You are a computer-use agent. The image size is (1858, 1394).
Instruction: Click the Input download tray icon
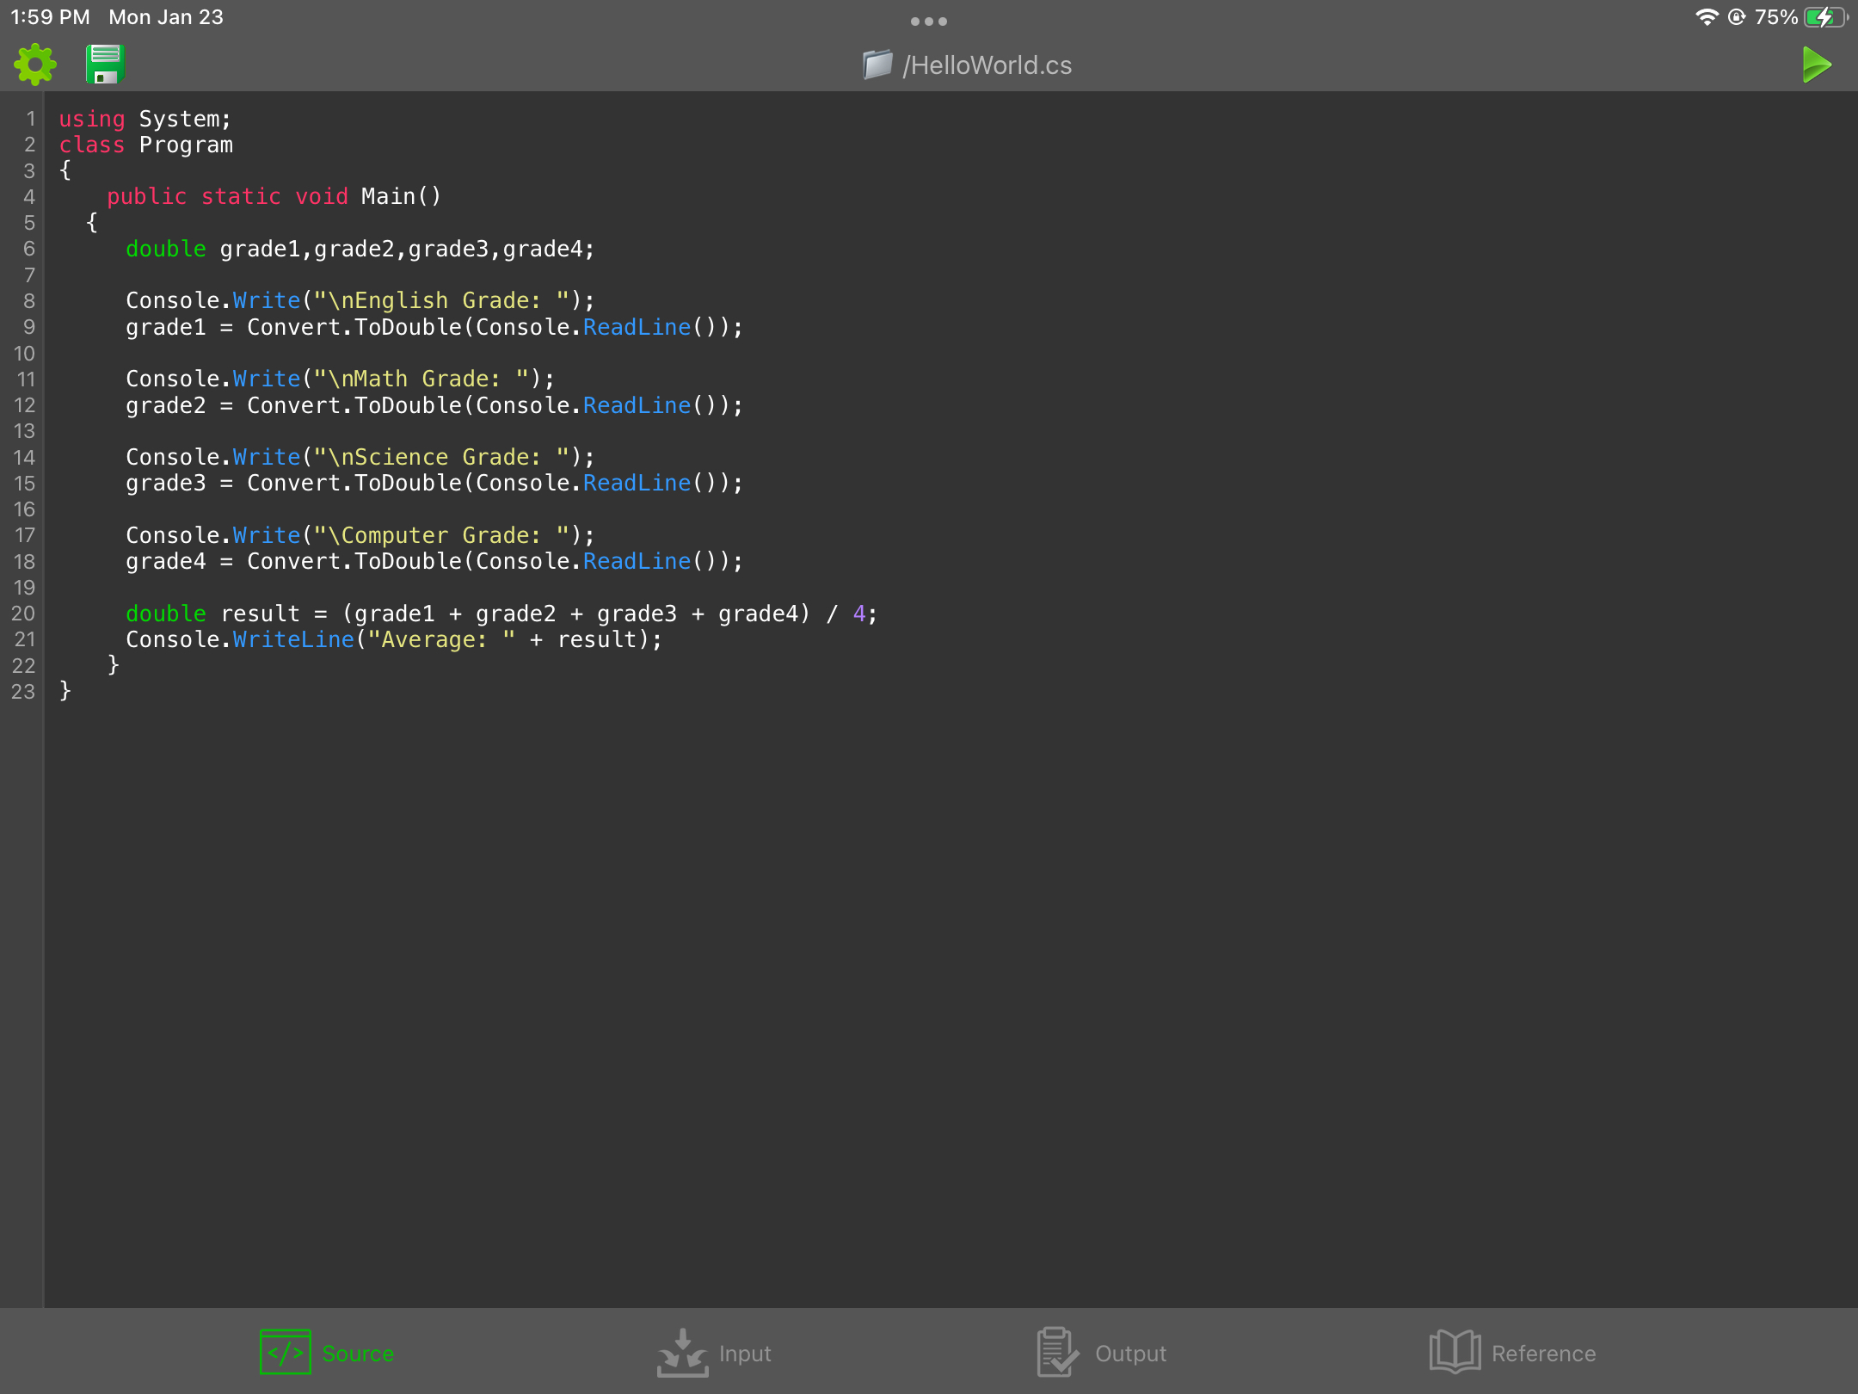[682, 1352]
